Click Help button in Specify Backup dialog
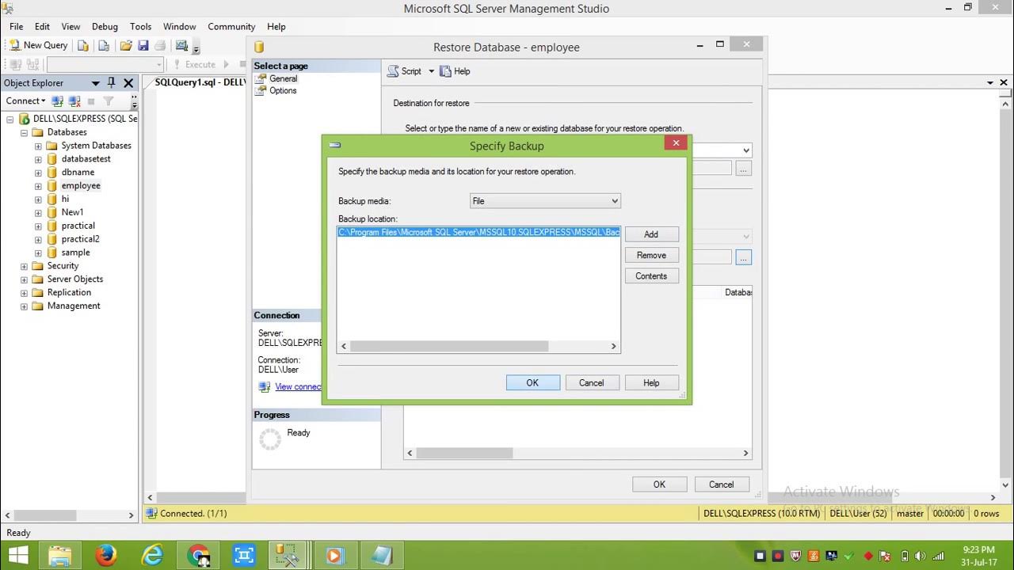 651,382
